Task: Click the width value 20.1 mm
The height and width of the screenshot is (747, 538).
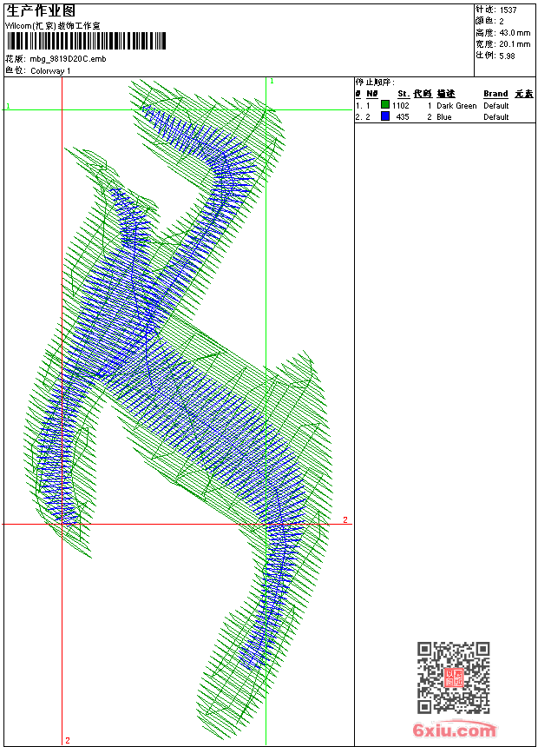Action: coord(515,44)
